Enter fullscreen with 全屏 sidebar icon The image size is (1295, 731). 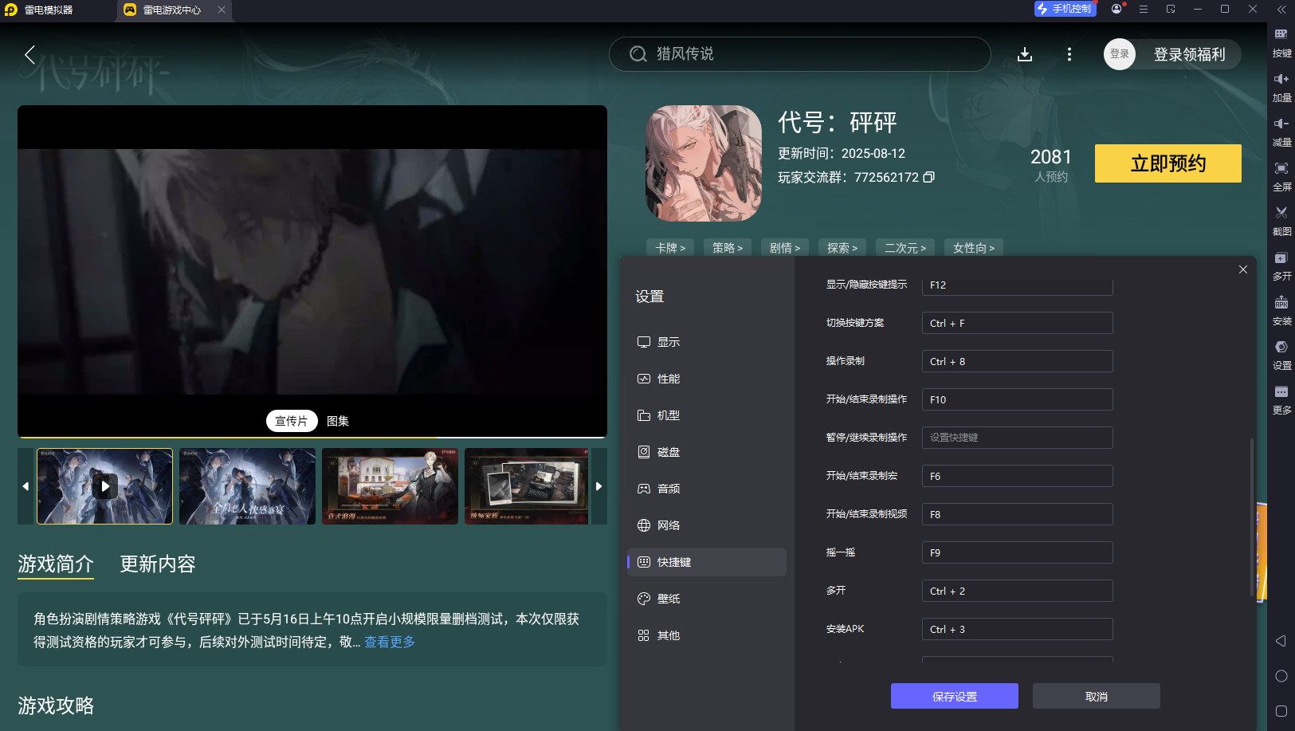click(x=1281, y=177)
